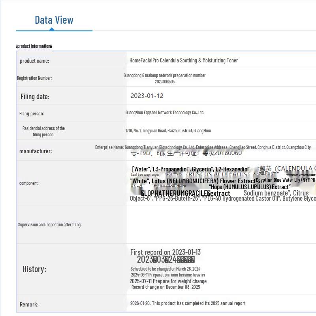Click the 'Registration Number:' label

coord(34,78)
